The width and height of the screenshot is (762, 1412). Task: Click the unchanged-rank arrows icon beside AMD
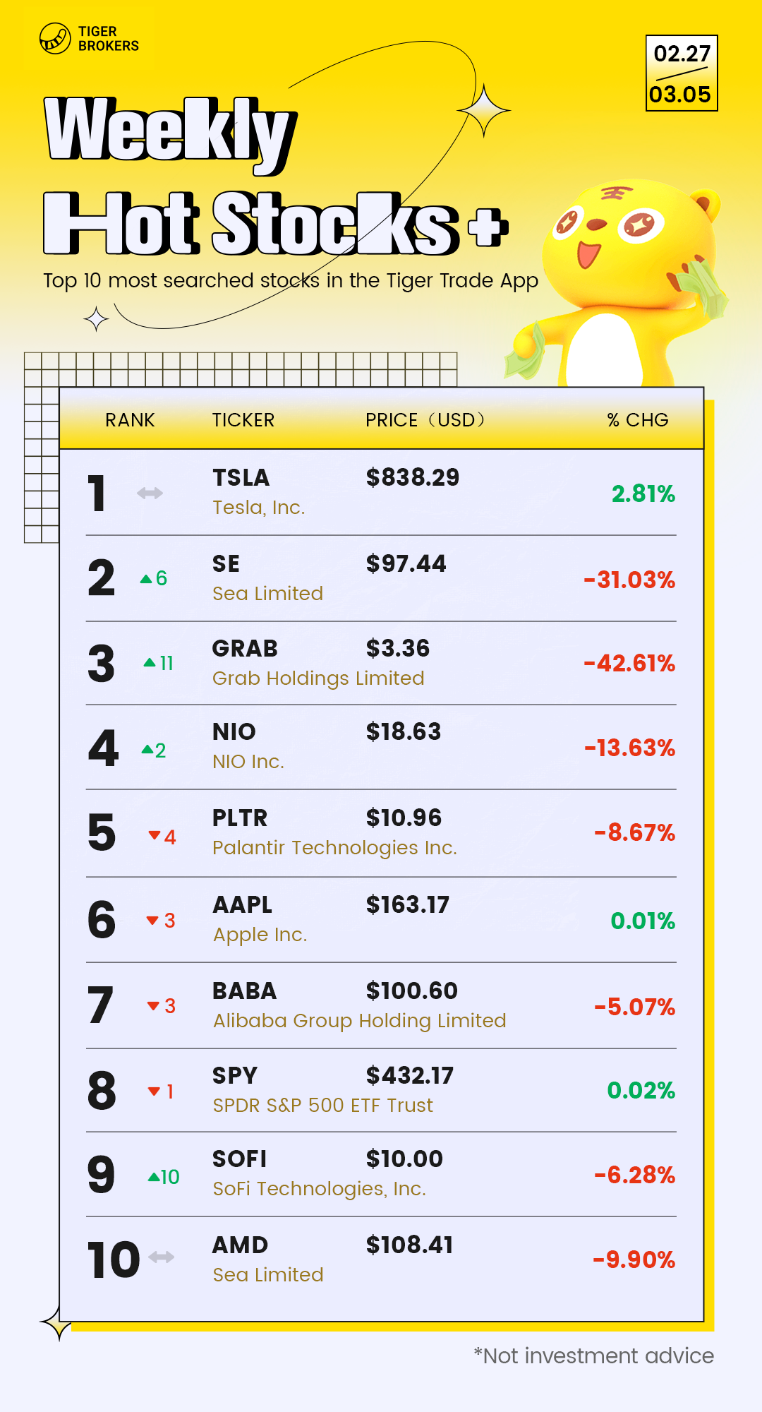coord(162,1257)
